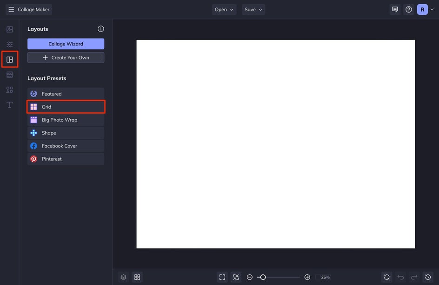
Task: Open the Graphics shapes sidebar icon
Action: click(x=9, y=90)
